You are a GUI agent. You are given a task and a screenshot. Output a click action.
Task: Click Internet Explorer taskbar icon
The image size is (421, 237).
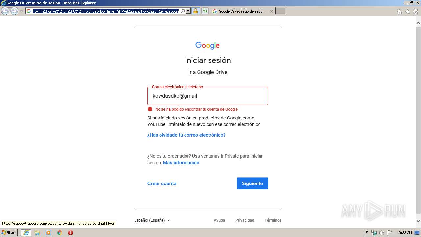tap(26, 233)
